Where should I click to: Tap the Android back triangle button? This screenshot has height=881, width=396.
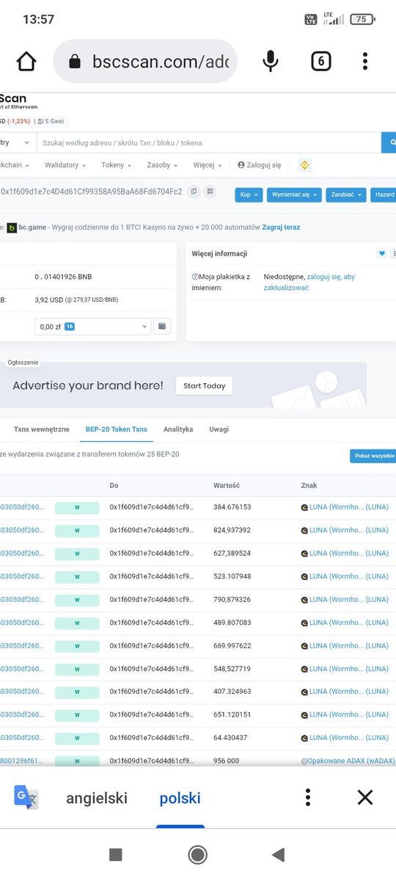click(278, 854)
